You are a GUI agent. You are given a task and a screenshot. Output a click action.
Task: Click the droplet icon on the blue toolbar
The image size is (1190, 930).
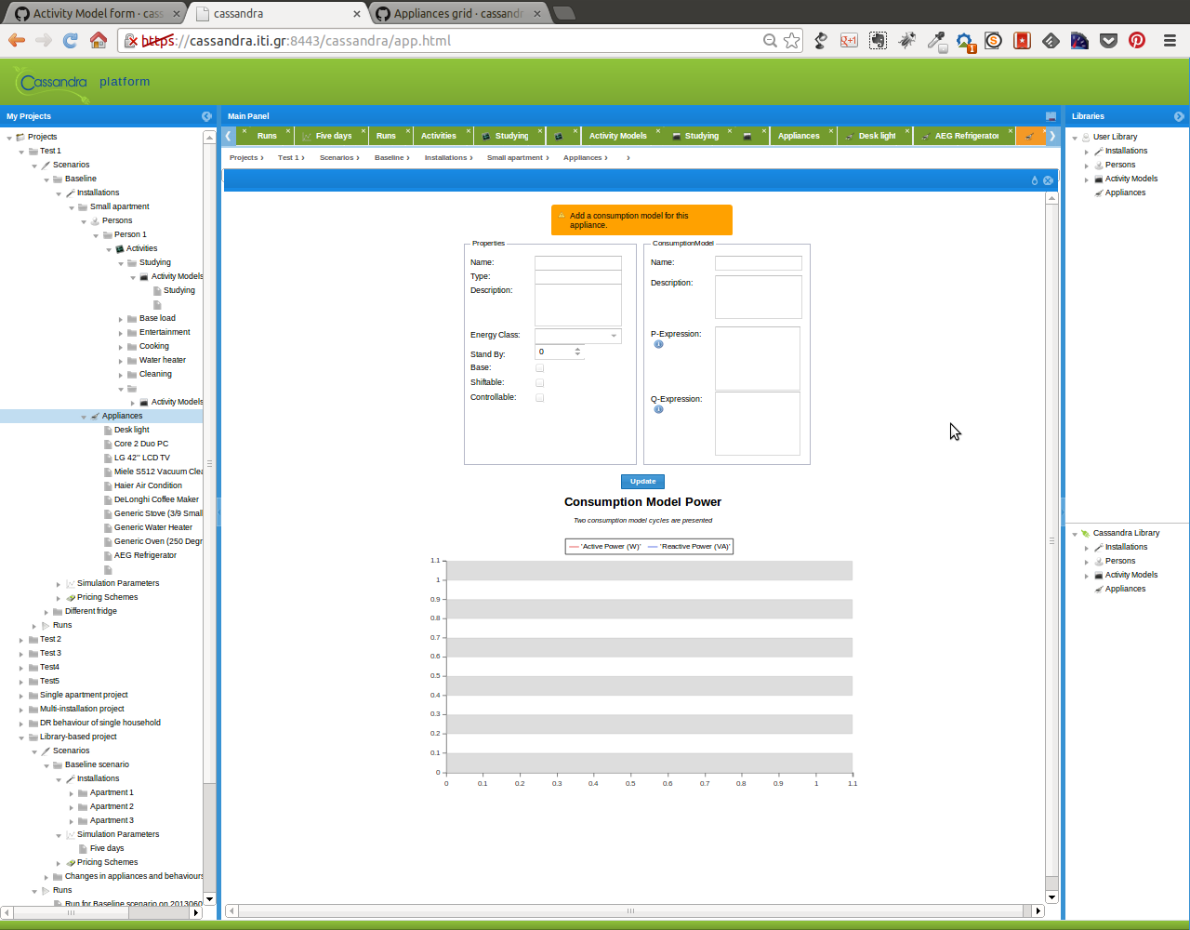[1034, 180]
